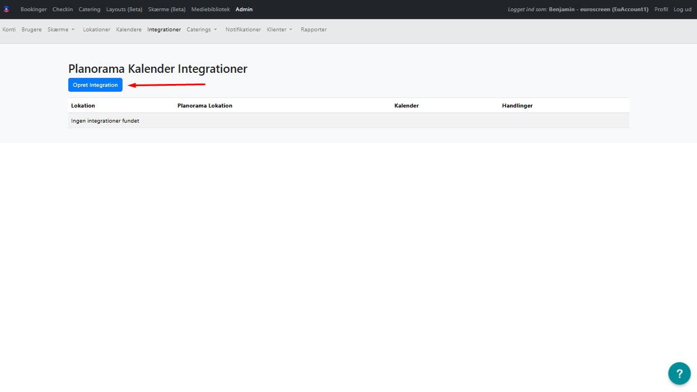
Task: Open Konti in admin submenu
Action: [9, 30]
